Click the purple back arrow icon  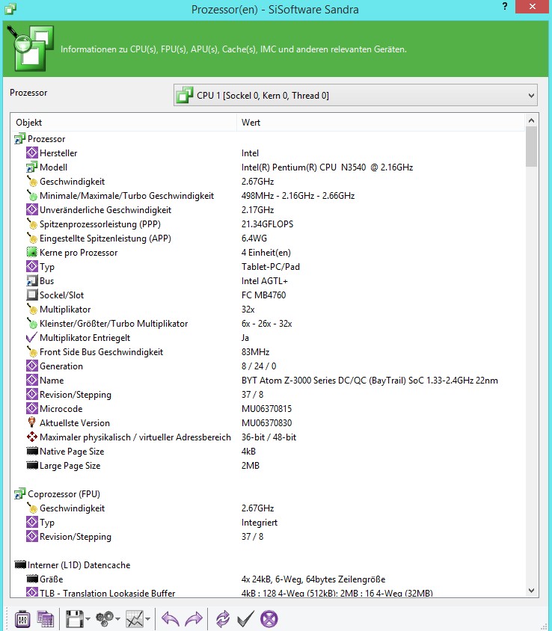click(x=171, y=619)
